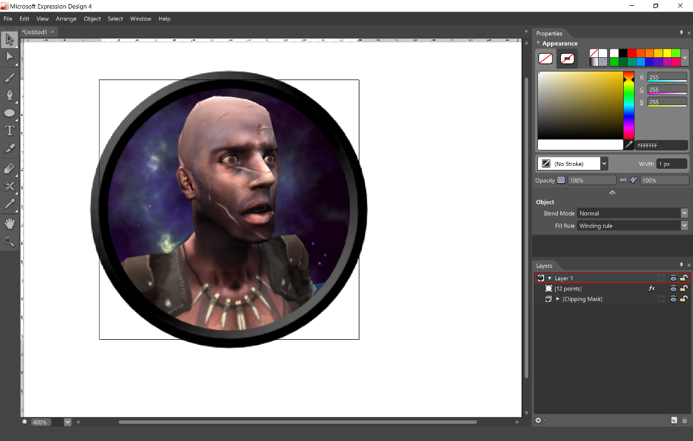Select the black color swatch
This screenshot has height=441, width=693.
(623, 53)
